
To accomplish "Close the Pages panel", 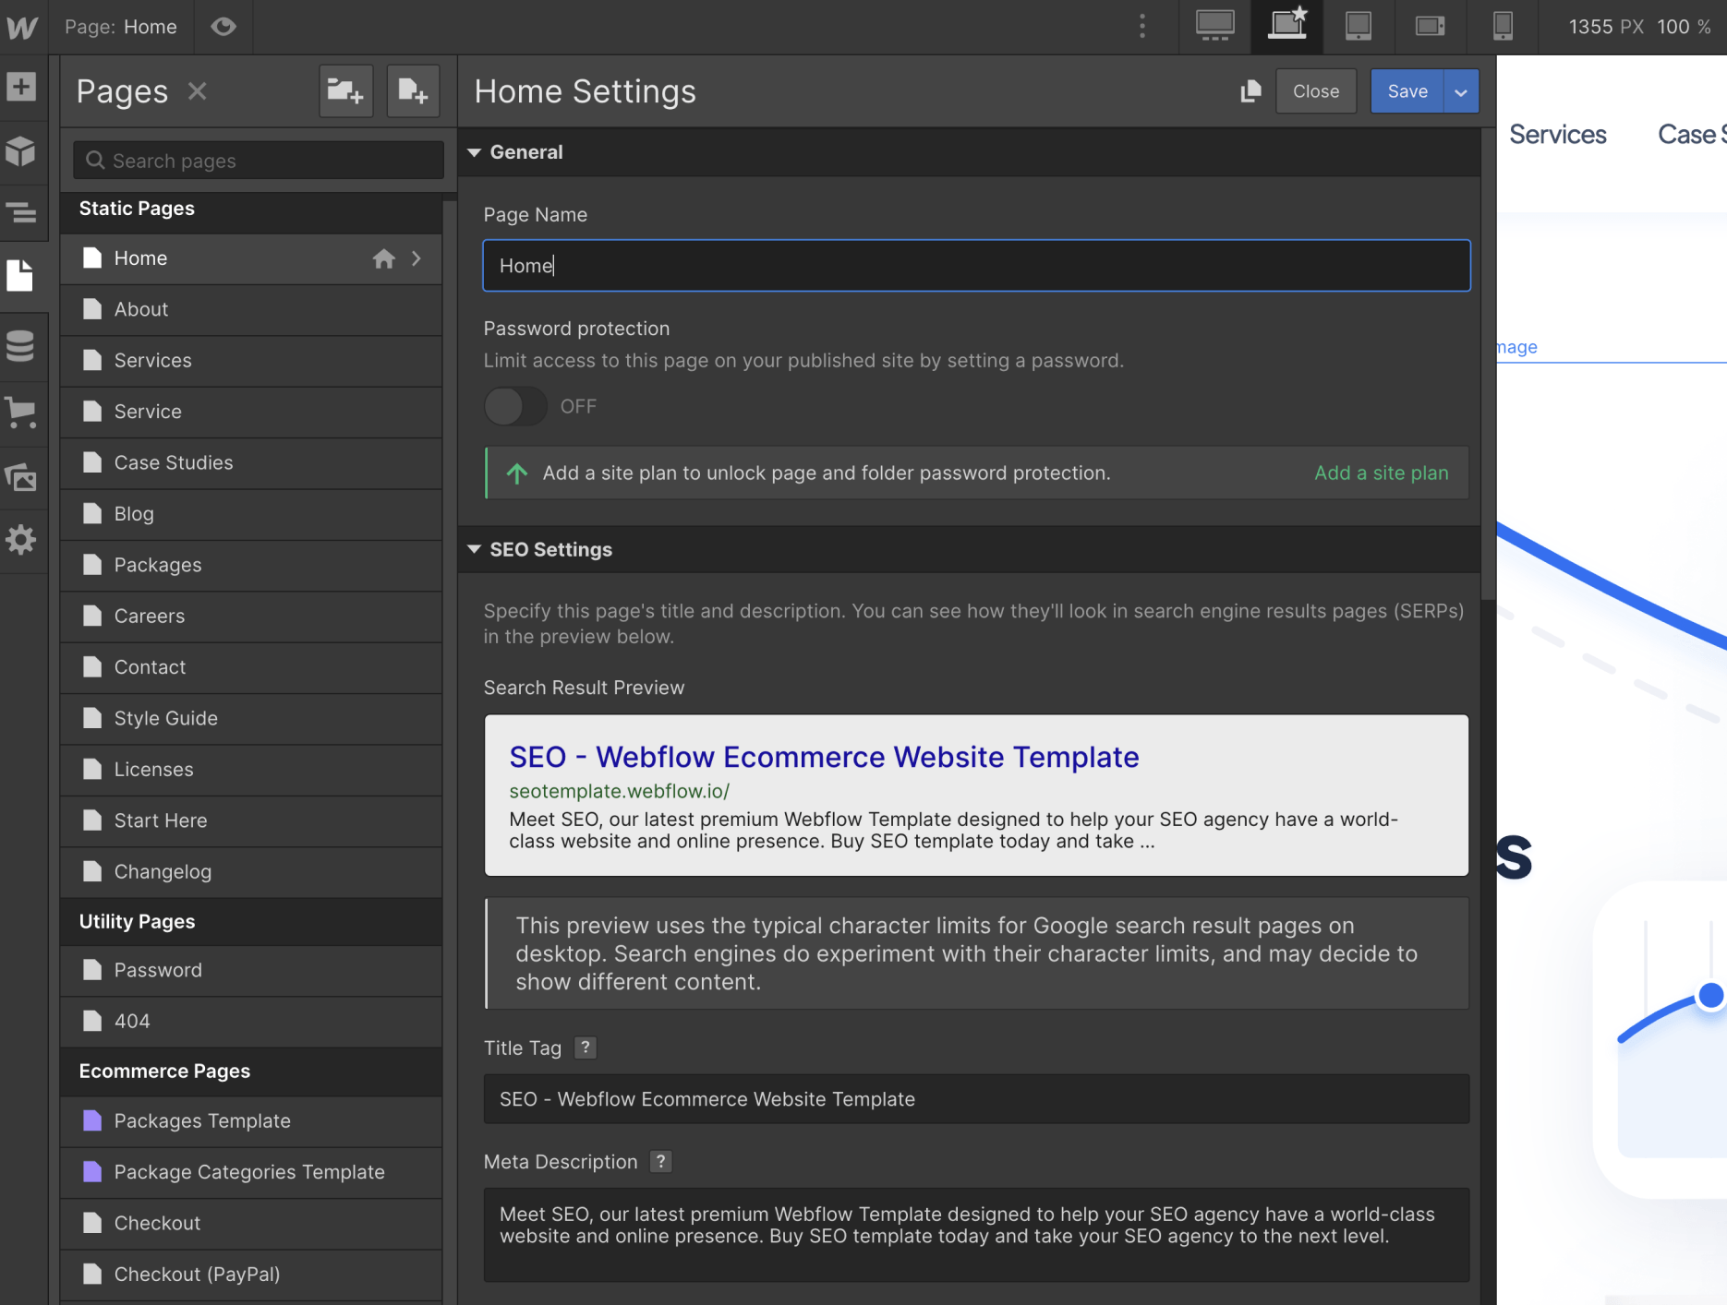I will click(197, 90).
